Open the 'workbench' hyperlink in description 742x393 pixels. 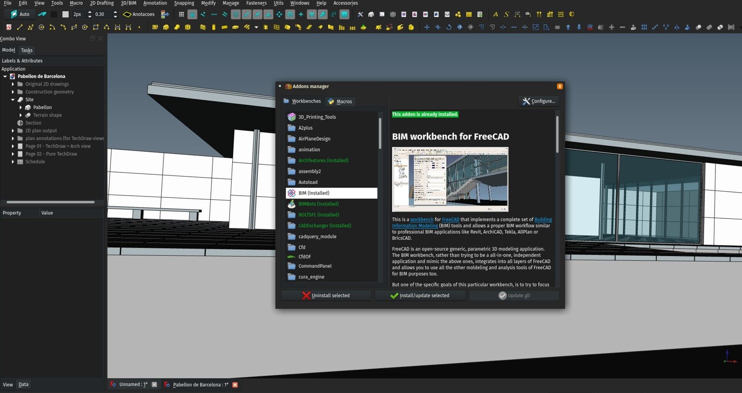422,219
